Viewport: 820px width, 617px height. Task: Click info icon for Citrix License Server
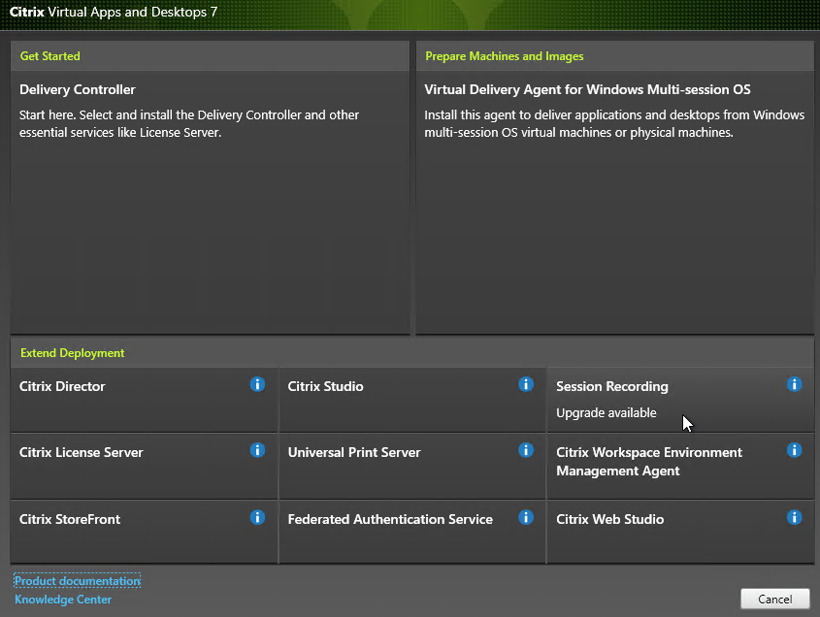(257, 450)
